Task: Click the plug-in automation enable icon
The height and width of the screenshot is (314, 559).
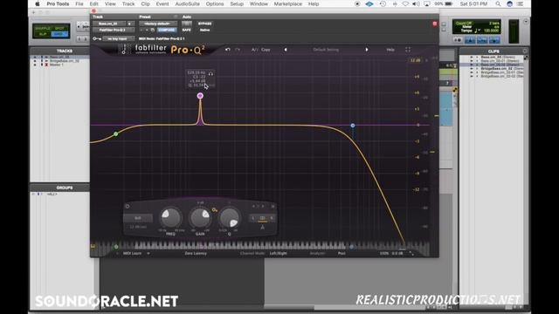Action: (x=186, y=24)
